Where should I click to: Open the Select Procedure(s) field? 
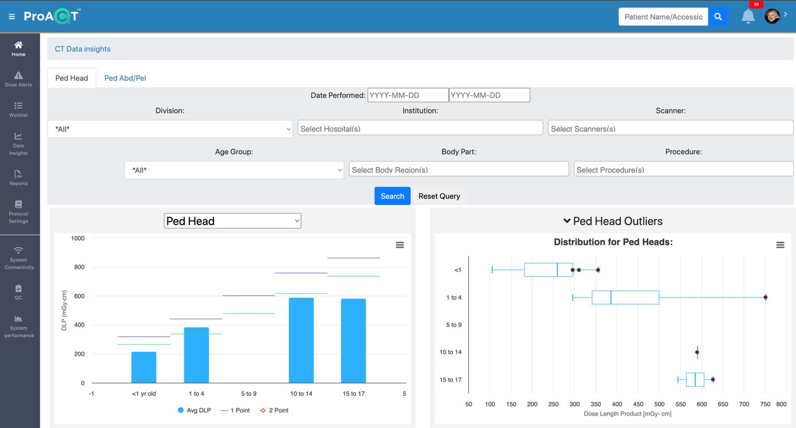click(683, 169)
